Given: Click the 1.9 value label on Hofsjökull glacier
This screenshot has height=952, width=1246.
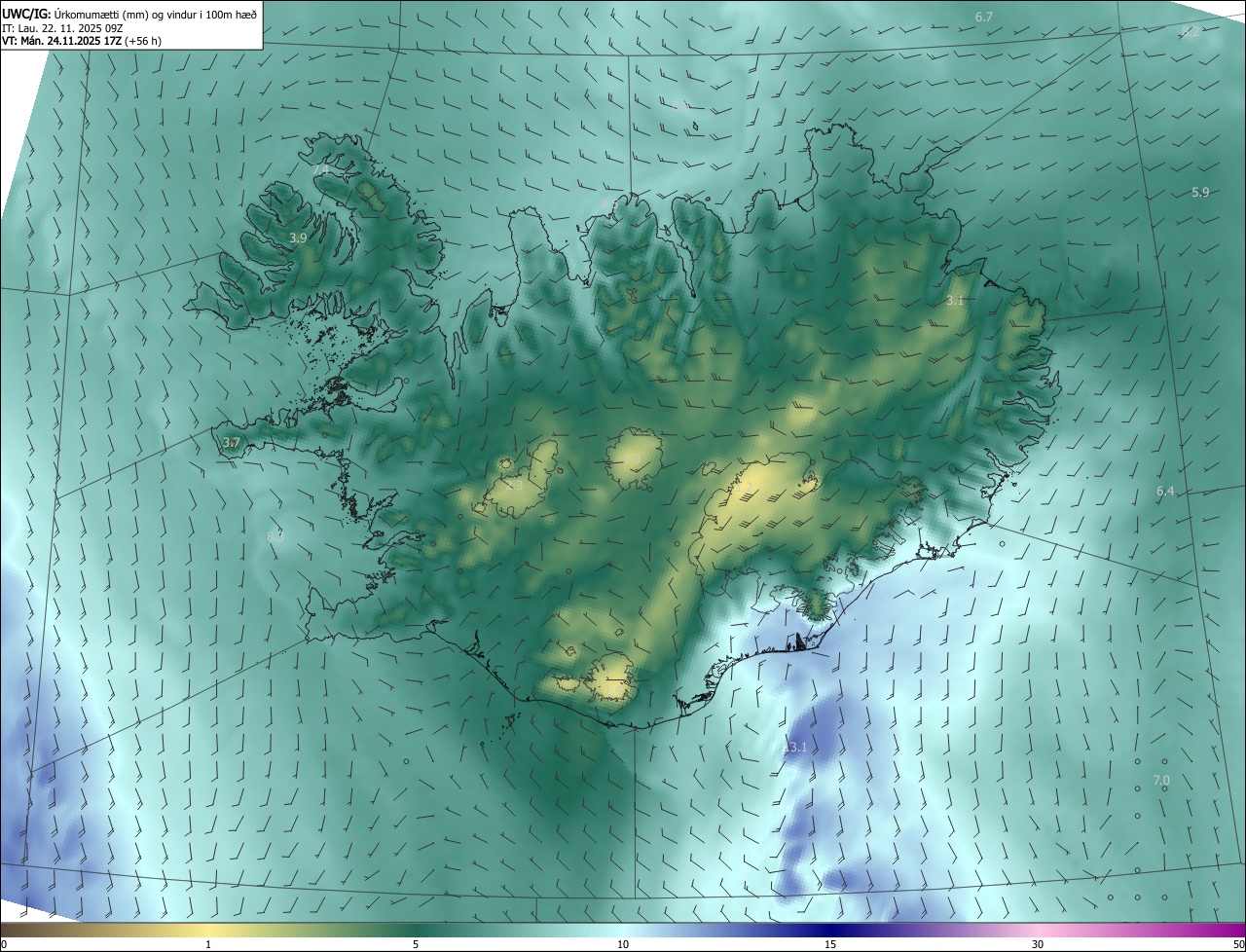Looking at the screenshot, I should (634, 458).
